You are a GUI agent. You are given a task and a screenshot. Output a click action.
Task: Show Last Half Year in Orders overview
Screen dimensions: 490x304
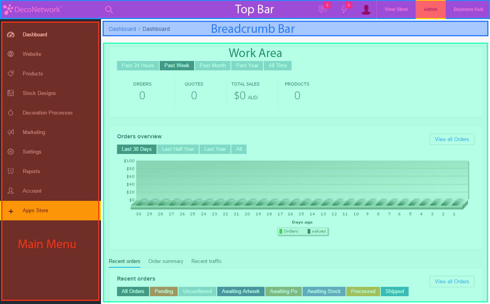tap(178, 149)
